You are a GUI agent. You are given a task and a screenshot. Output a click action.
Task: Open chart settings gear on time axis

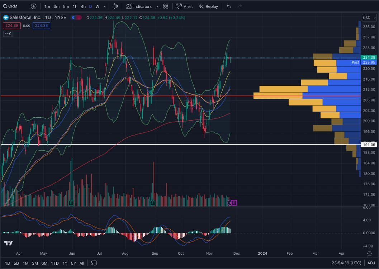click(369, 253)
